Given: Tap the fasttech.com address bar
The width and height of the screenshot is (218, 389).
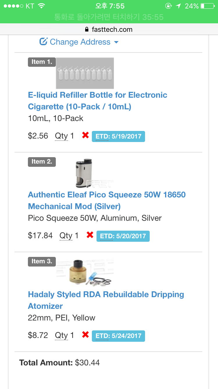Looking at the screenshot, I should click(109, 29).
